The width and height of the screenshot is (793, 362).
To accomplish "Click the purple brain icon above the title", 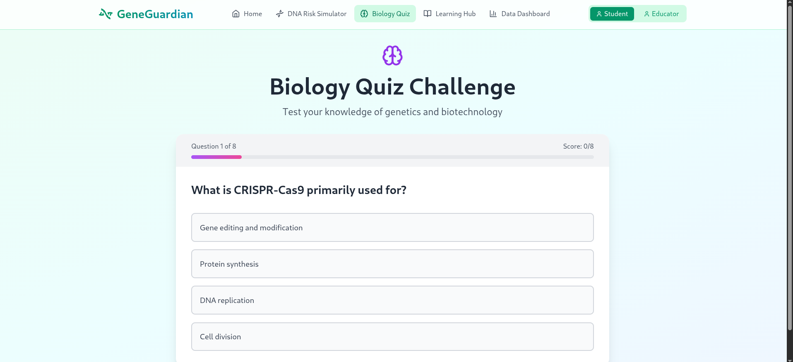I will pyautogui.click(x=392, y=55).
